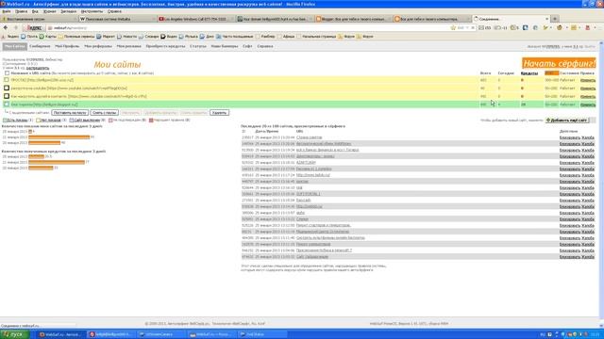Open the Файл menu
Image resolution: width=604 pixels, height=339 pixels.
[7, 11]
